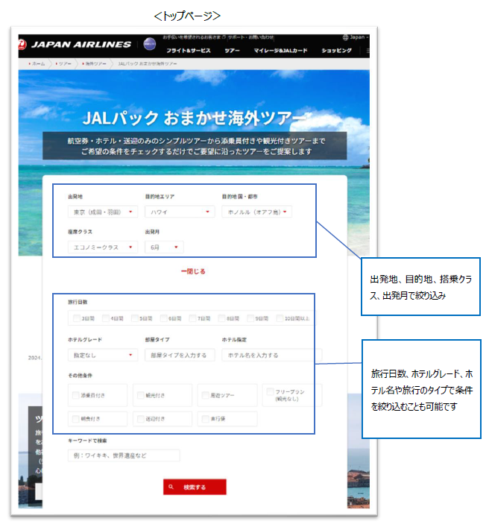The height and width of the screenshot is (527, 489).
Task: Expand ホテルグレード dropdown showing 指定なし
Action: point(103,355)
